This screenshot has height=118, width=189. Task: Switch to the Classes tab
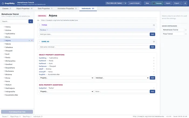[x=7, y=9]
